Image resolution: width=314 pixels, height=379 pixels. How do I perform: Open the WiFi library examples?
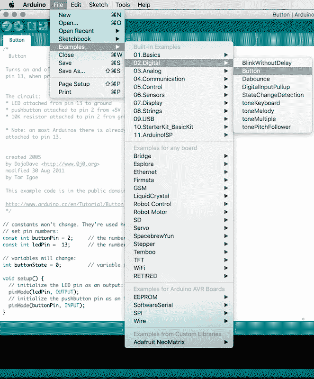[x=179, y=268]
